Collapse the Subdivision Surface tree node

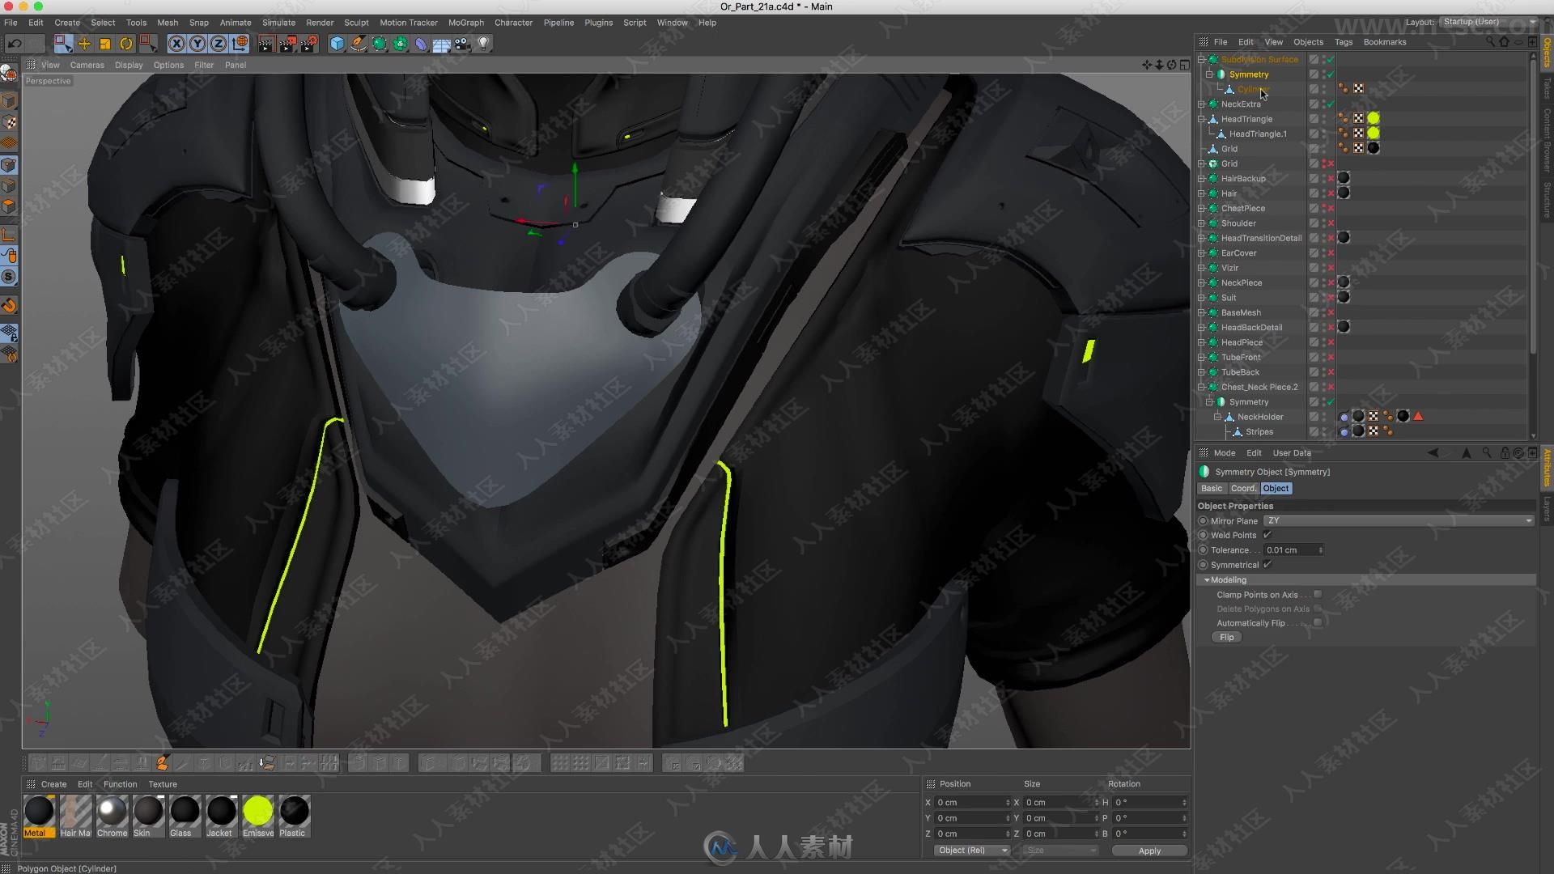[1202, 60]
